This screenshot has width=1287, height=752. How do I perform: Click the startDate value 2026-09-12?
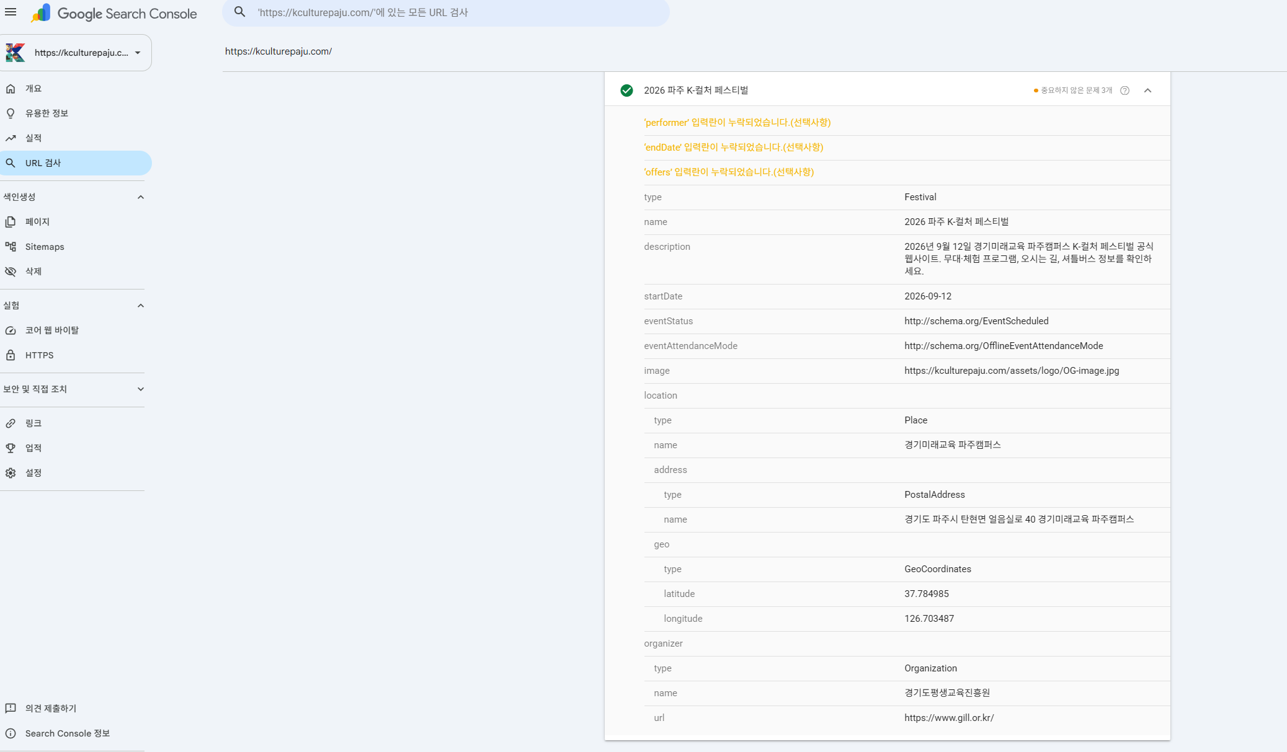click(927, 296)
